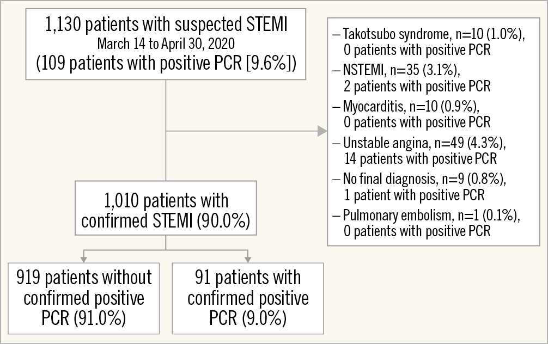The image size is (548, 344).
Task: Click the 91 patients with confirmed positive PCR box
Action: [248, 298]
